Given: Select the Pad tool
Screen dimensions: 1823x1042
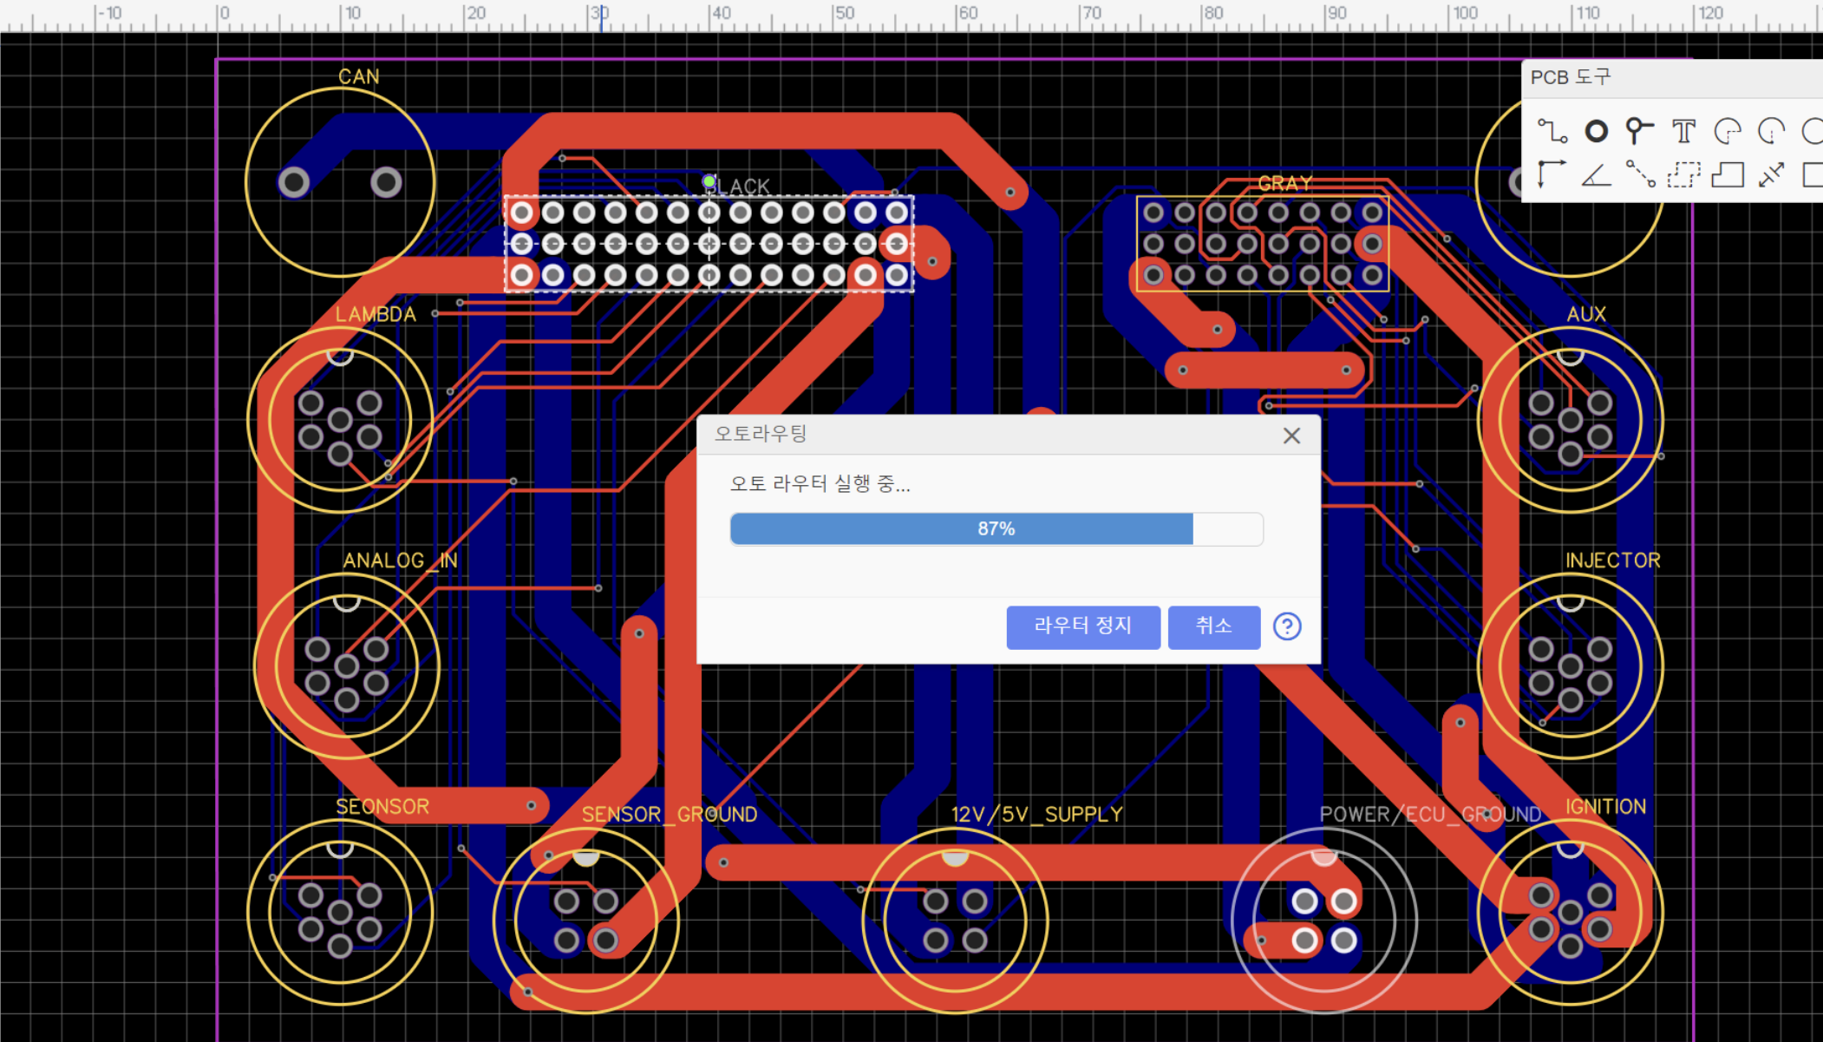Looking at the screenshot, I should pyautogui.click(x=1596, y=131).
